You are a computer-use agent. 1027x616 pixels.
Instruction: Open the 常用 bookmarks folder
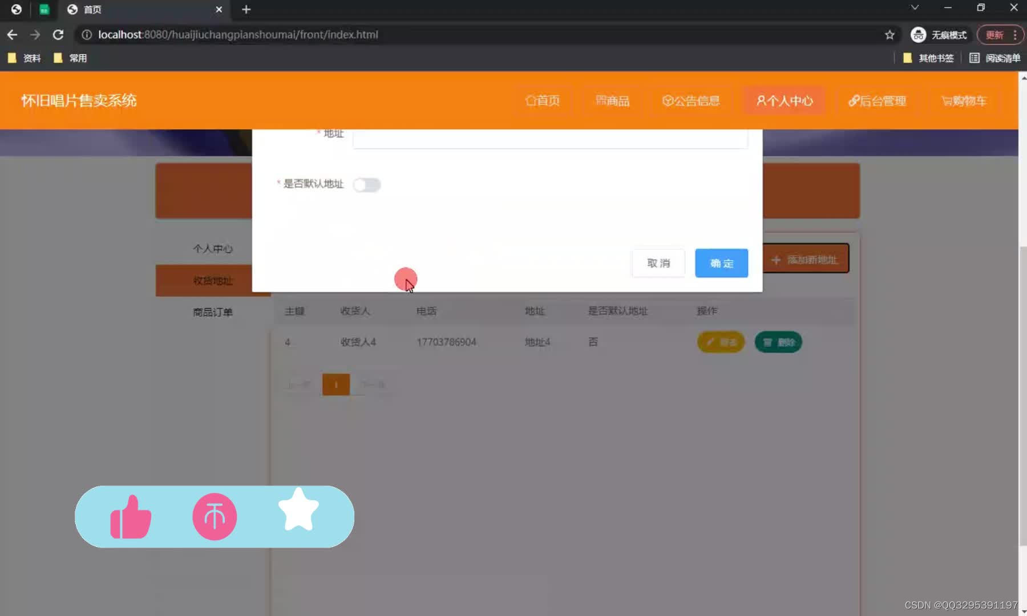pyautogui.click(x=70, y=58)
